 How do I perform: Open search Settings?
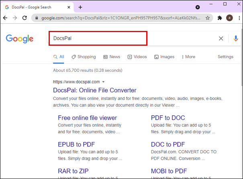click(225, 57)
